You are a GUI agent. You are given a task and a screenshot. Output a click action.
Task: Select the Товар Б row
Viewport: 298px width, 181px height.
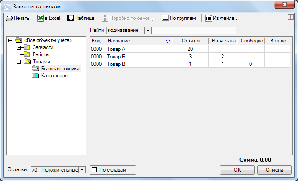[133, 56]
